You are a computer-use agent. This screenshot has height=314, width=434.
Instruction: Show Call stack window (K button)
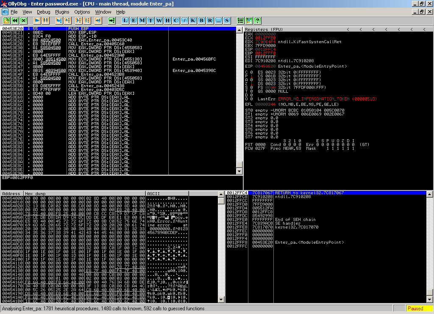[193, 20]
